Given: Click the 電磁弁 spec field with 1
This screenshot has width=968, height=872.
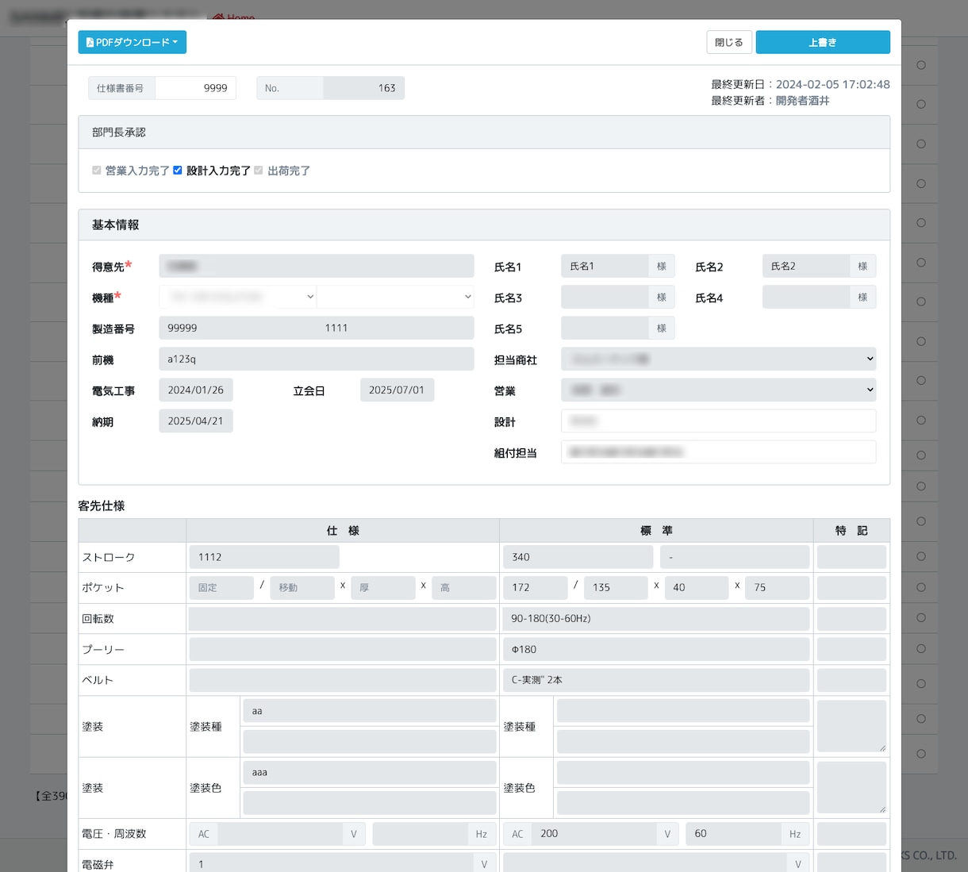Looking at the screenshot, I should 331,865.
